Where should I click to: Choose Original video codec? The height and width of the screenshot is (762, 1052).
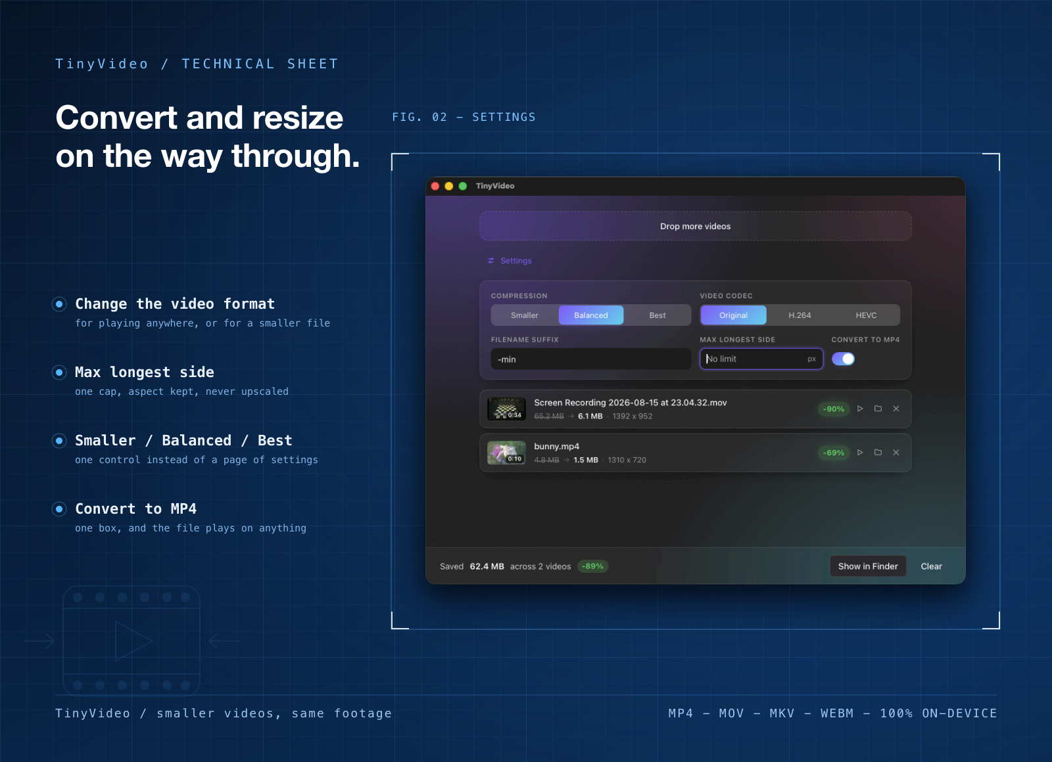[734, 315]
